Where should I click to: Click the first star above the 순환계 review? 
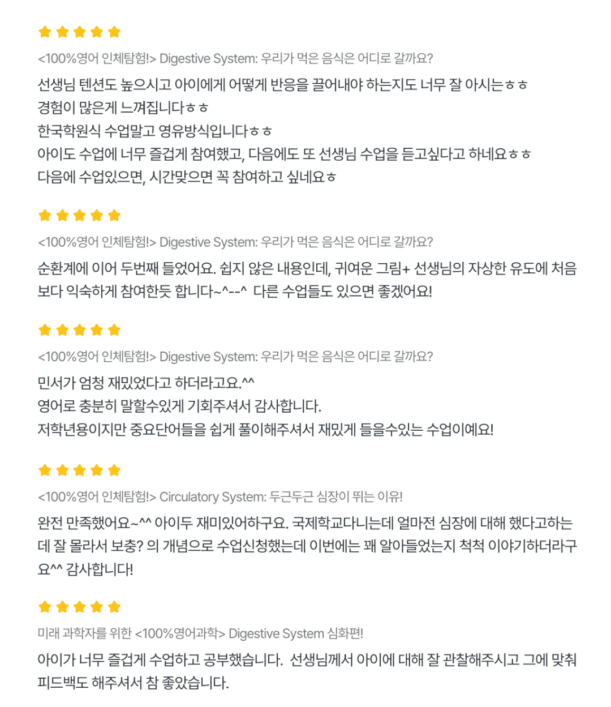pos(45,216)
